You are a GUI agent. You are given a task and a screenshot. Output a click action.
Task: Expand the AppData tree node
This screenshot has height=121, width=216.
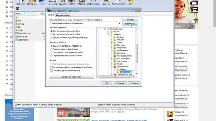(112, 40)
